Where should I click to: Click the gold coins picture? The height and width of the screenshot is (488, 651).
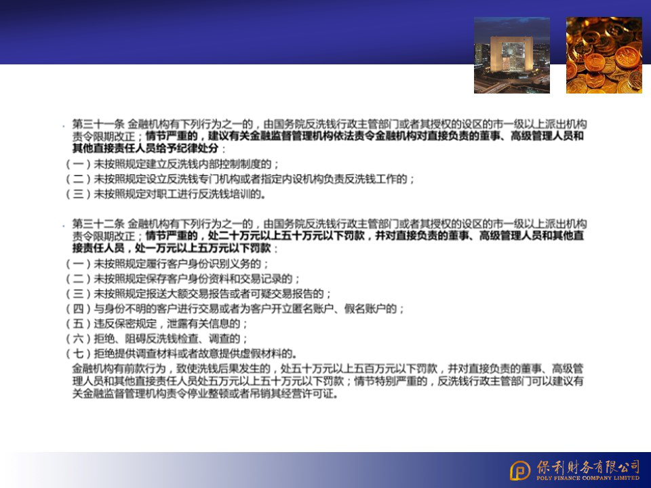(604, 55)
